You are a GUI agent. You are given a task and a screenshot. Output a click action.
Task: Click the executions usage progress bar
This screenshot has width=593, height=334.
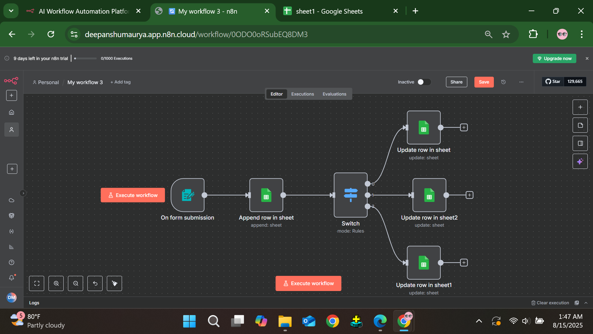(x=85, y=58)
